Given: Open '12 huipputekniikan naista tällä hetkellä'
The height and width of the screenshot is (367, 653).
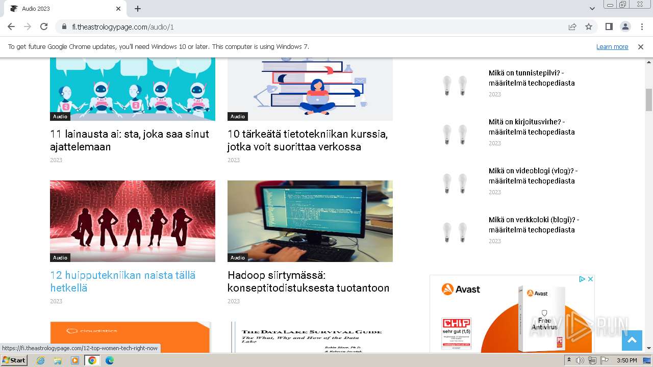Looking at the screenshot, I should [123, 281].
